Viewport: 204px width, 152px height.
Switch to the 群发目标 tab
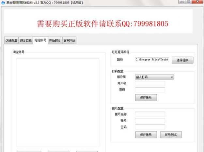click(x=26, y=41)
